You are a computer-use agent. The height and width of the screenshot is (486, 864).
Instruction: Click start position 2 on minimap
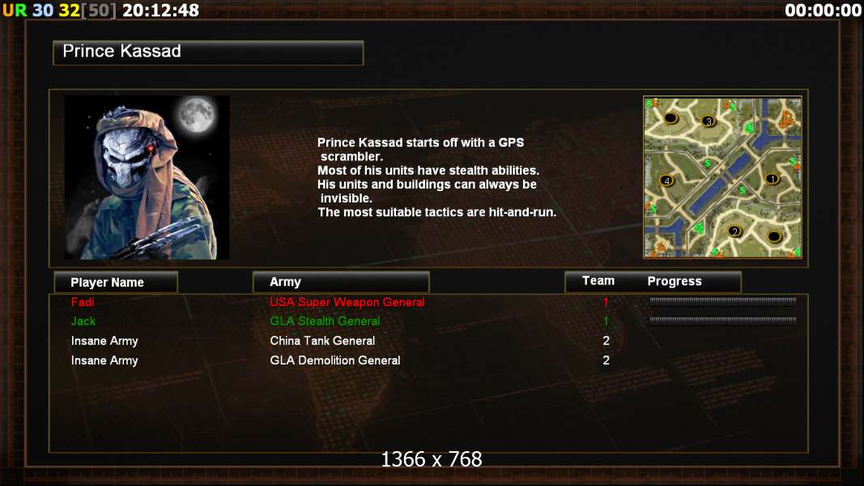coord(734,232)
